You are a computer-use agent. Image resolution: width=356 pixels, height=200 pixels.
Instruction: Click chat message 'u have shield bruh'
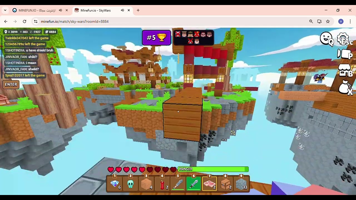tap(39, 50)
